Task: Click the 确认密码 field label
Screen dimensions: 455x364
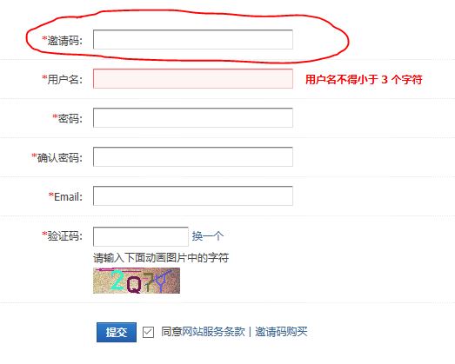Action: click(57, 157)
